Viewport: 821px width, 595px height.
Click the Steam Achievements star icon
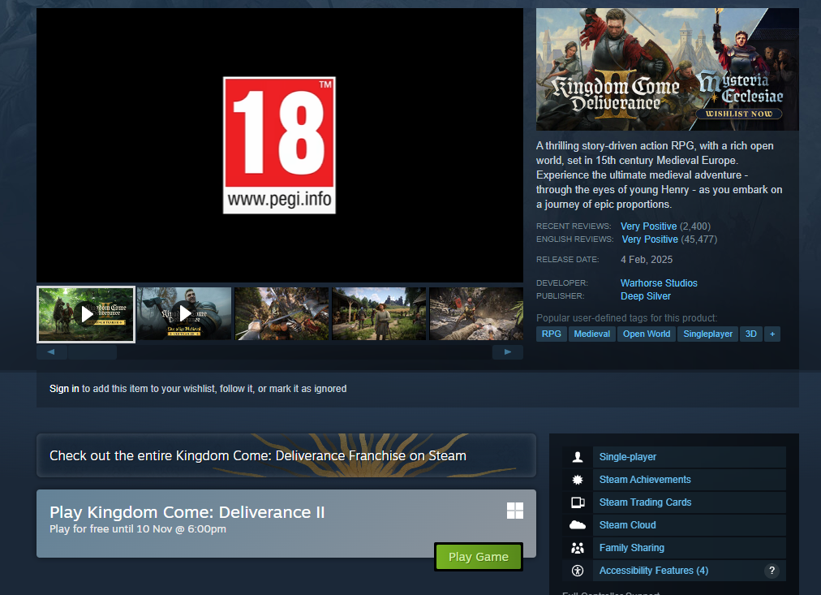[578, 480]
